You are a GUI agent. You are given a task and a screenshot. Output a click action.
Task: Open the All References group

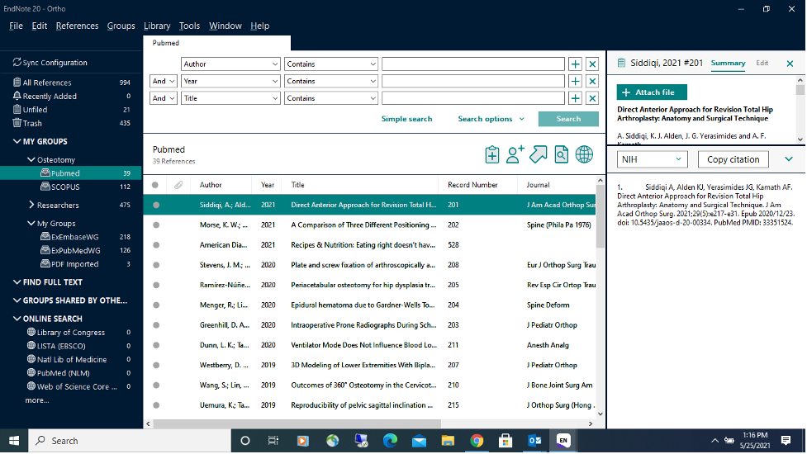[71, 83]
